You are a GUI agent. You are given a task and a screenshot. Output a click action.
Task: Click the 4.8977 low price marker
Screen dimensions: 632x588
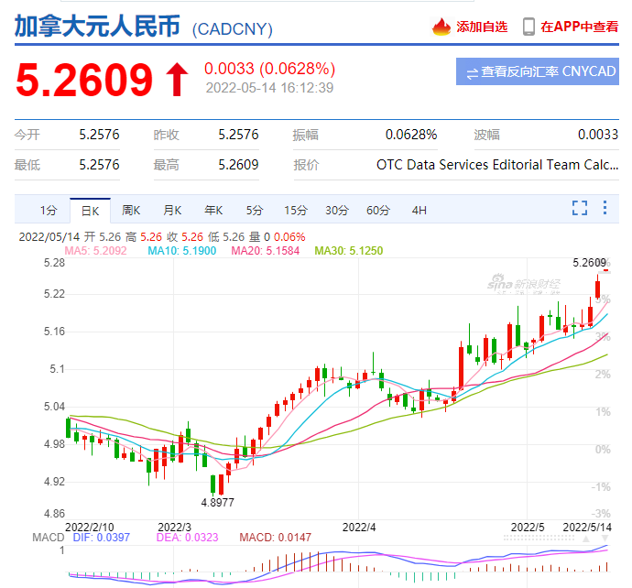[217, 503]
